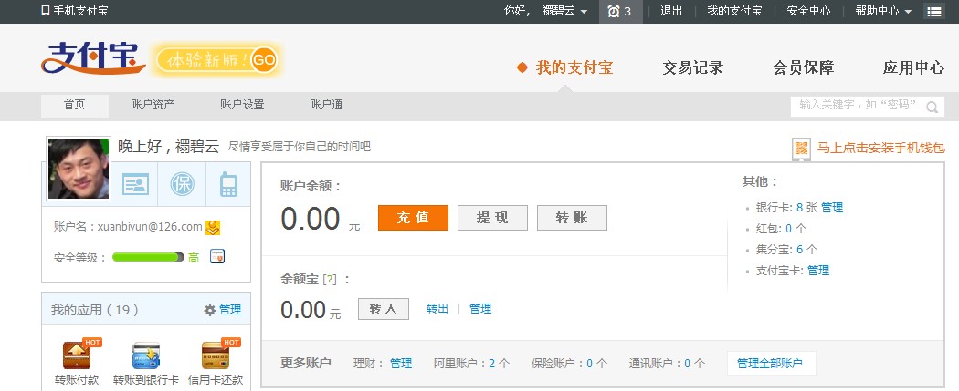The image size is (959, 391).
Task: Click the 退出 logout link
Action: coord(671,11)
